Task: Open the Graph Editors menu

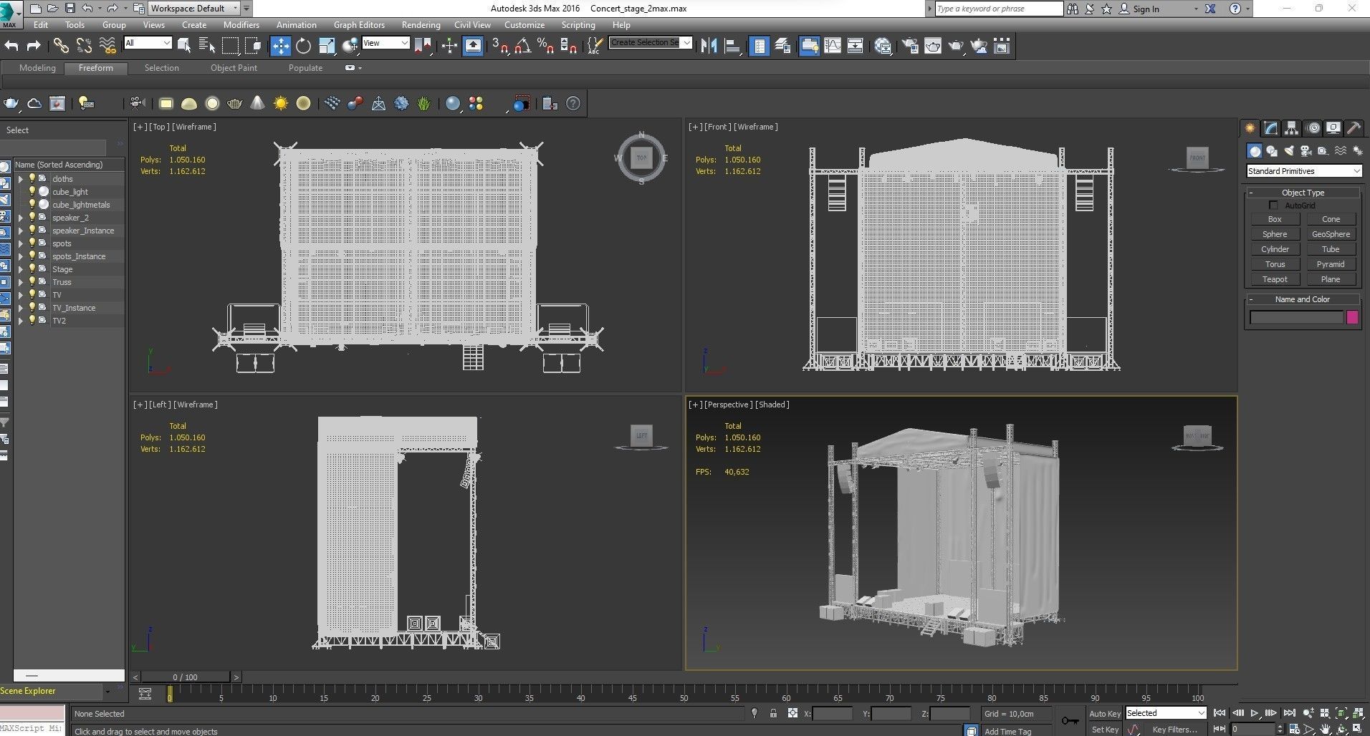Action: click(359, 24)
